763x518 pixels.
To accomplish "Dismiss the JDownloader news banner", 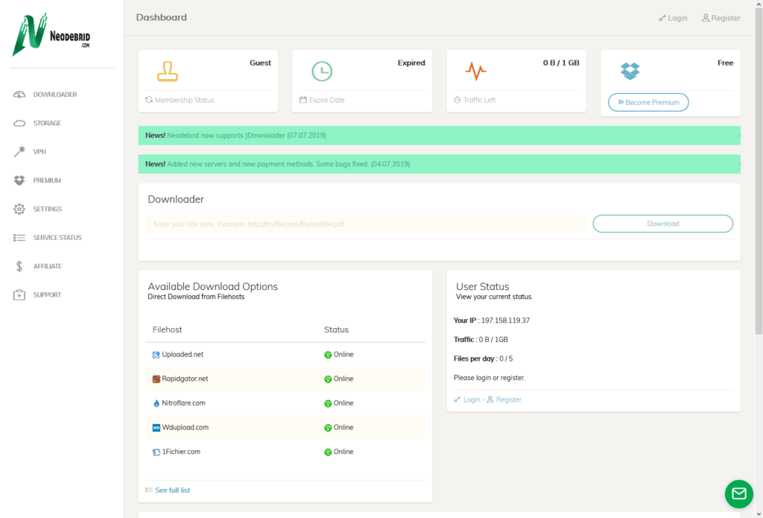I will (739, 136).
